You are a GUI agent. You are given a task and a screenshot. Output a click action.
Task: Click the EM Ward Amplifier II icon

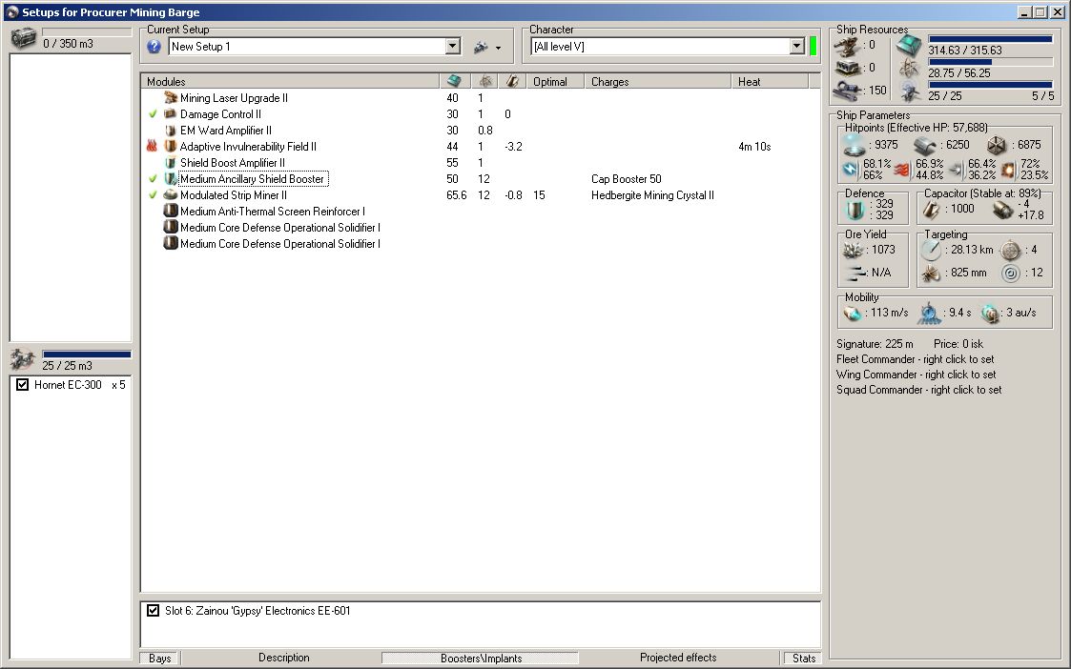(x=171, y=130)
